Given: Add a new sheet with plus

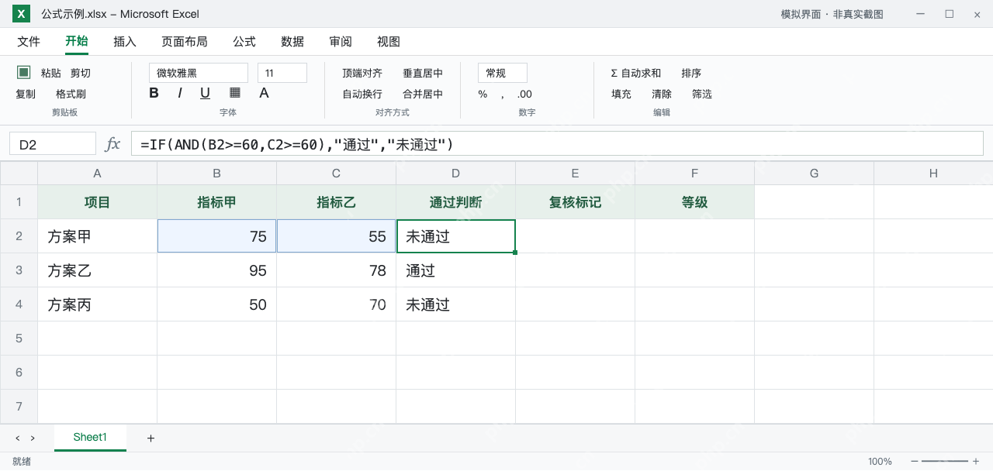Looking at the screenshot, I should [x=151, y=438].
